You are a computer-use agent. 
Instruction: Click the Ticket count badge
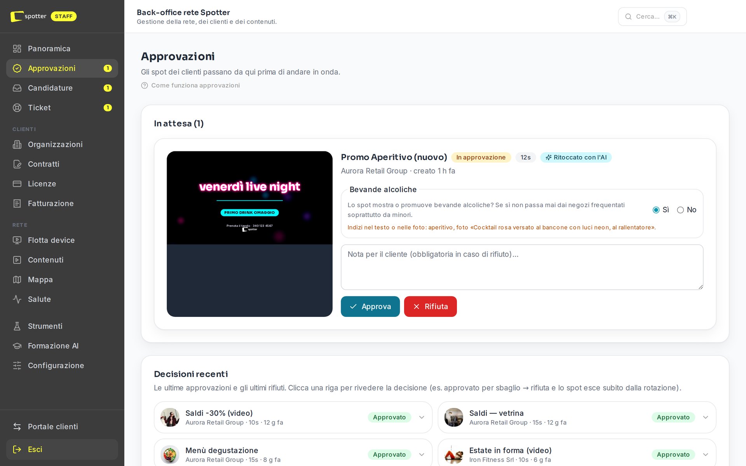[108, 108]
